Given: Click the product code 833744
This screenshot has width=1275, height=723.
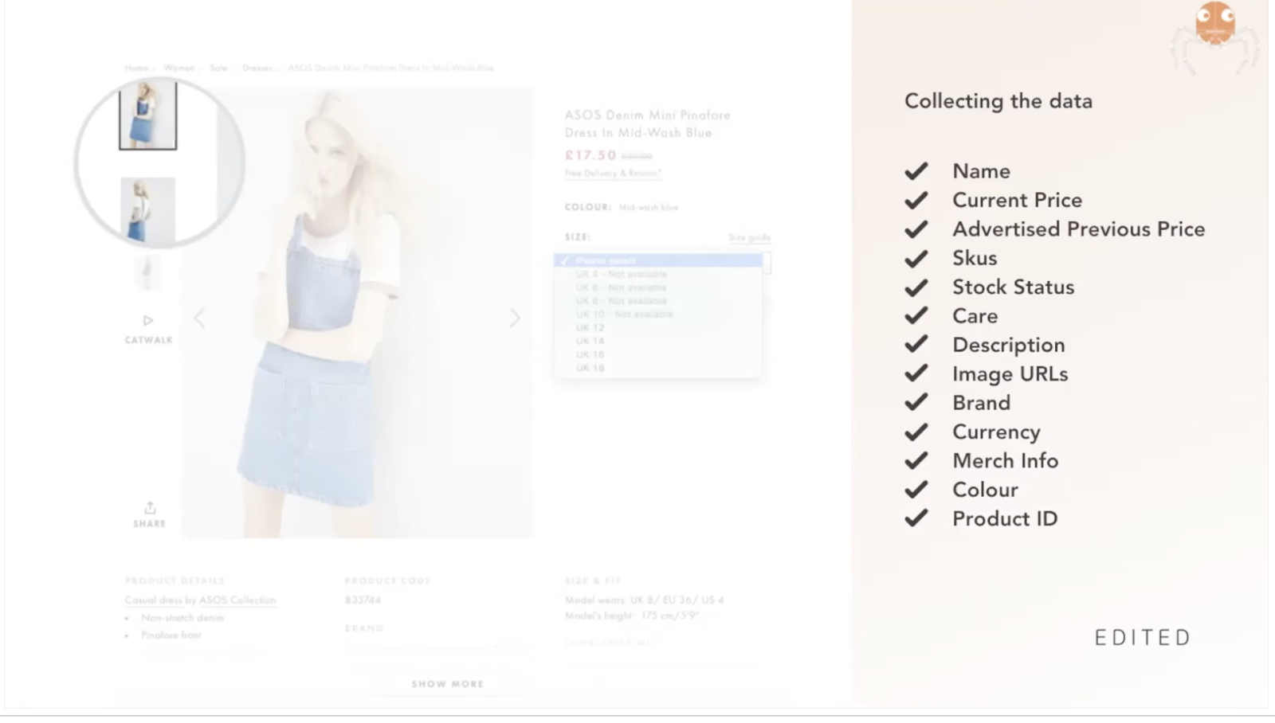Looking at the screenshot, I should click(x=363, y=600).
